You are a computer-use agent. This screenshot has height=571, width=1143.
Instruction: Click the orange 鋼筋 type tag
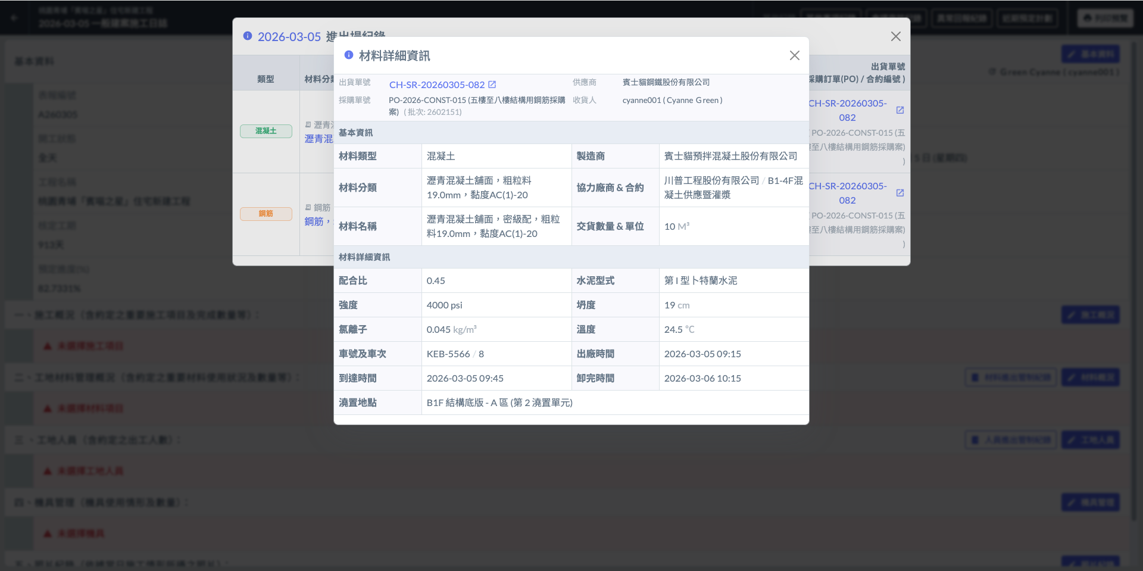[266, 214]
